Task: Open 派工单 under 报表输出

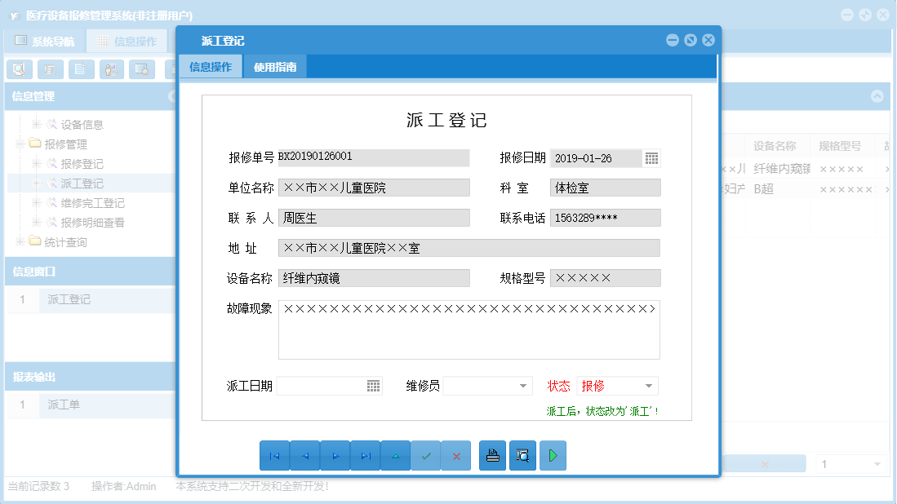Action: [63, 404]
